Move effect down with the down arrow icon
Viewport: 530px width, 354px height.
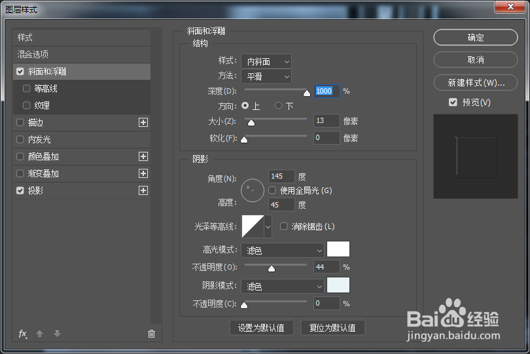[57, 334]
